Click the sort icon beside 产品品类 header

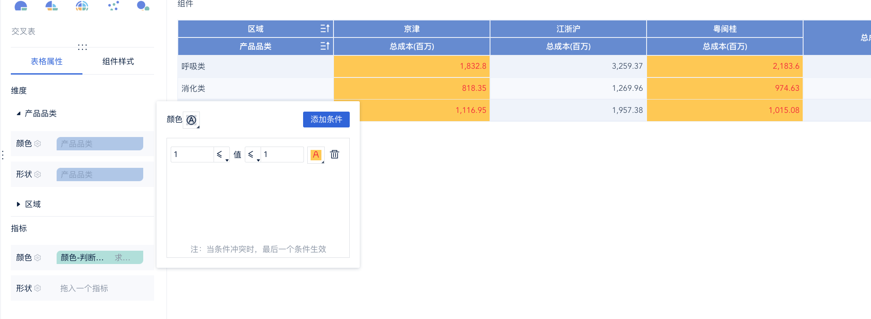tap(325, 46)
